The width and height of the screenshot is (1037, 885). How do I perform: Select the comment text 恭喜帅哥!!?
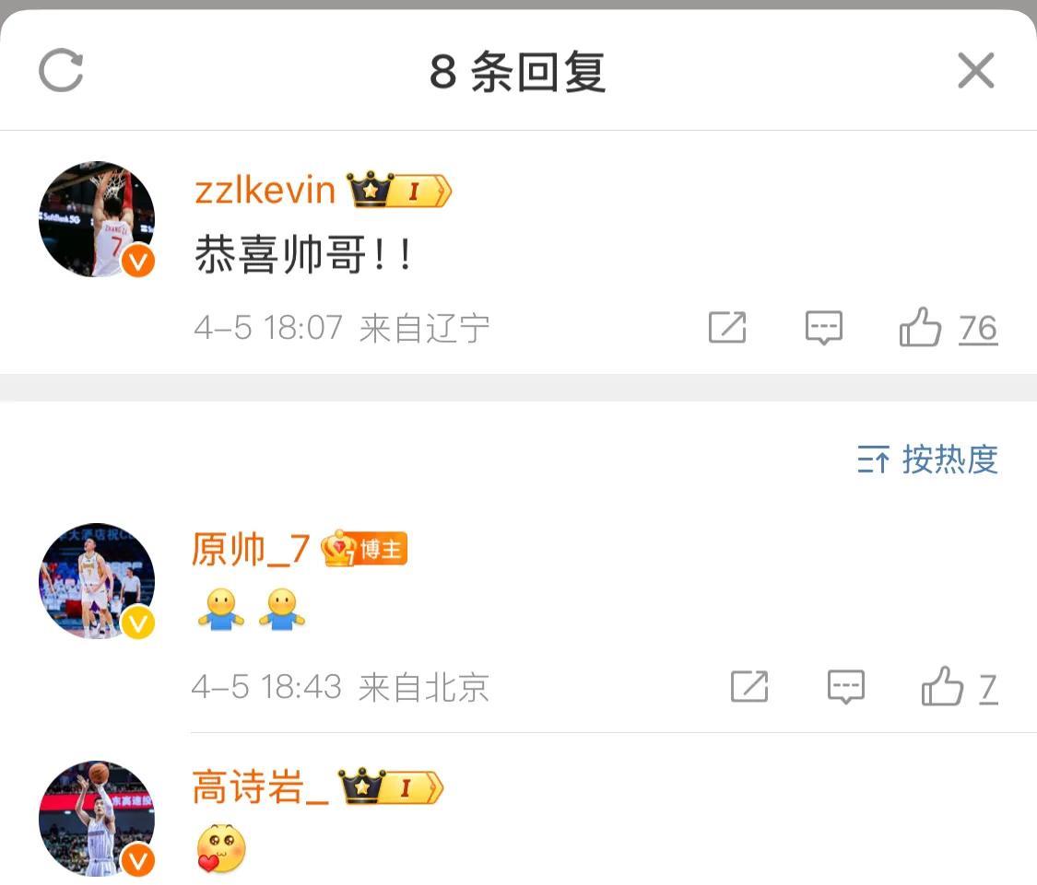pyautogui.click(x=303, y=254)
